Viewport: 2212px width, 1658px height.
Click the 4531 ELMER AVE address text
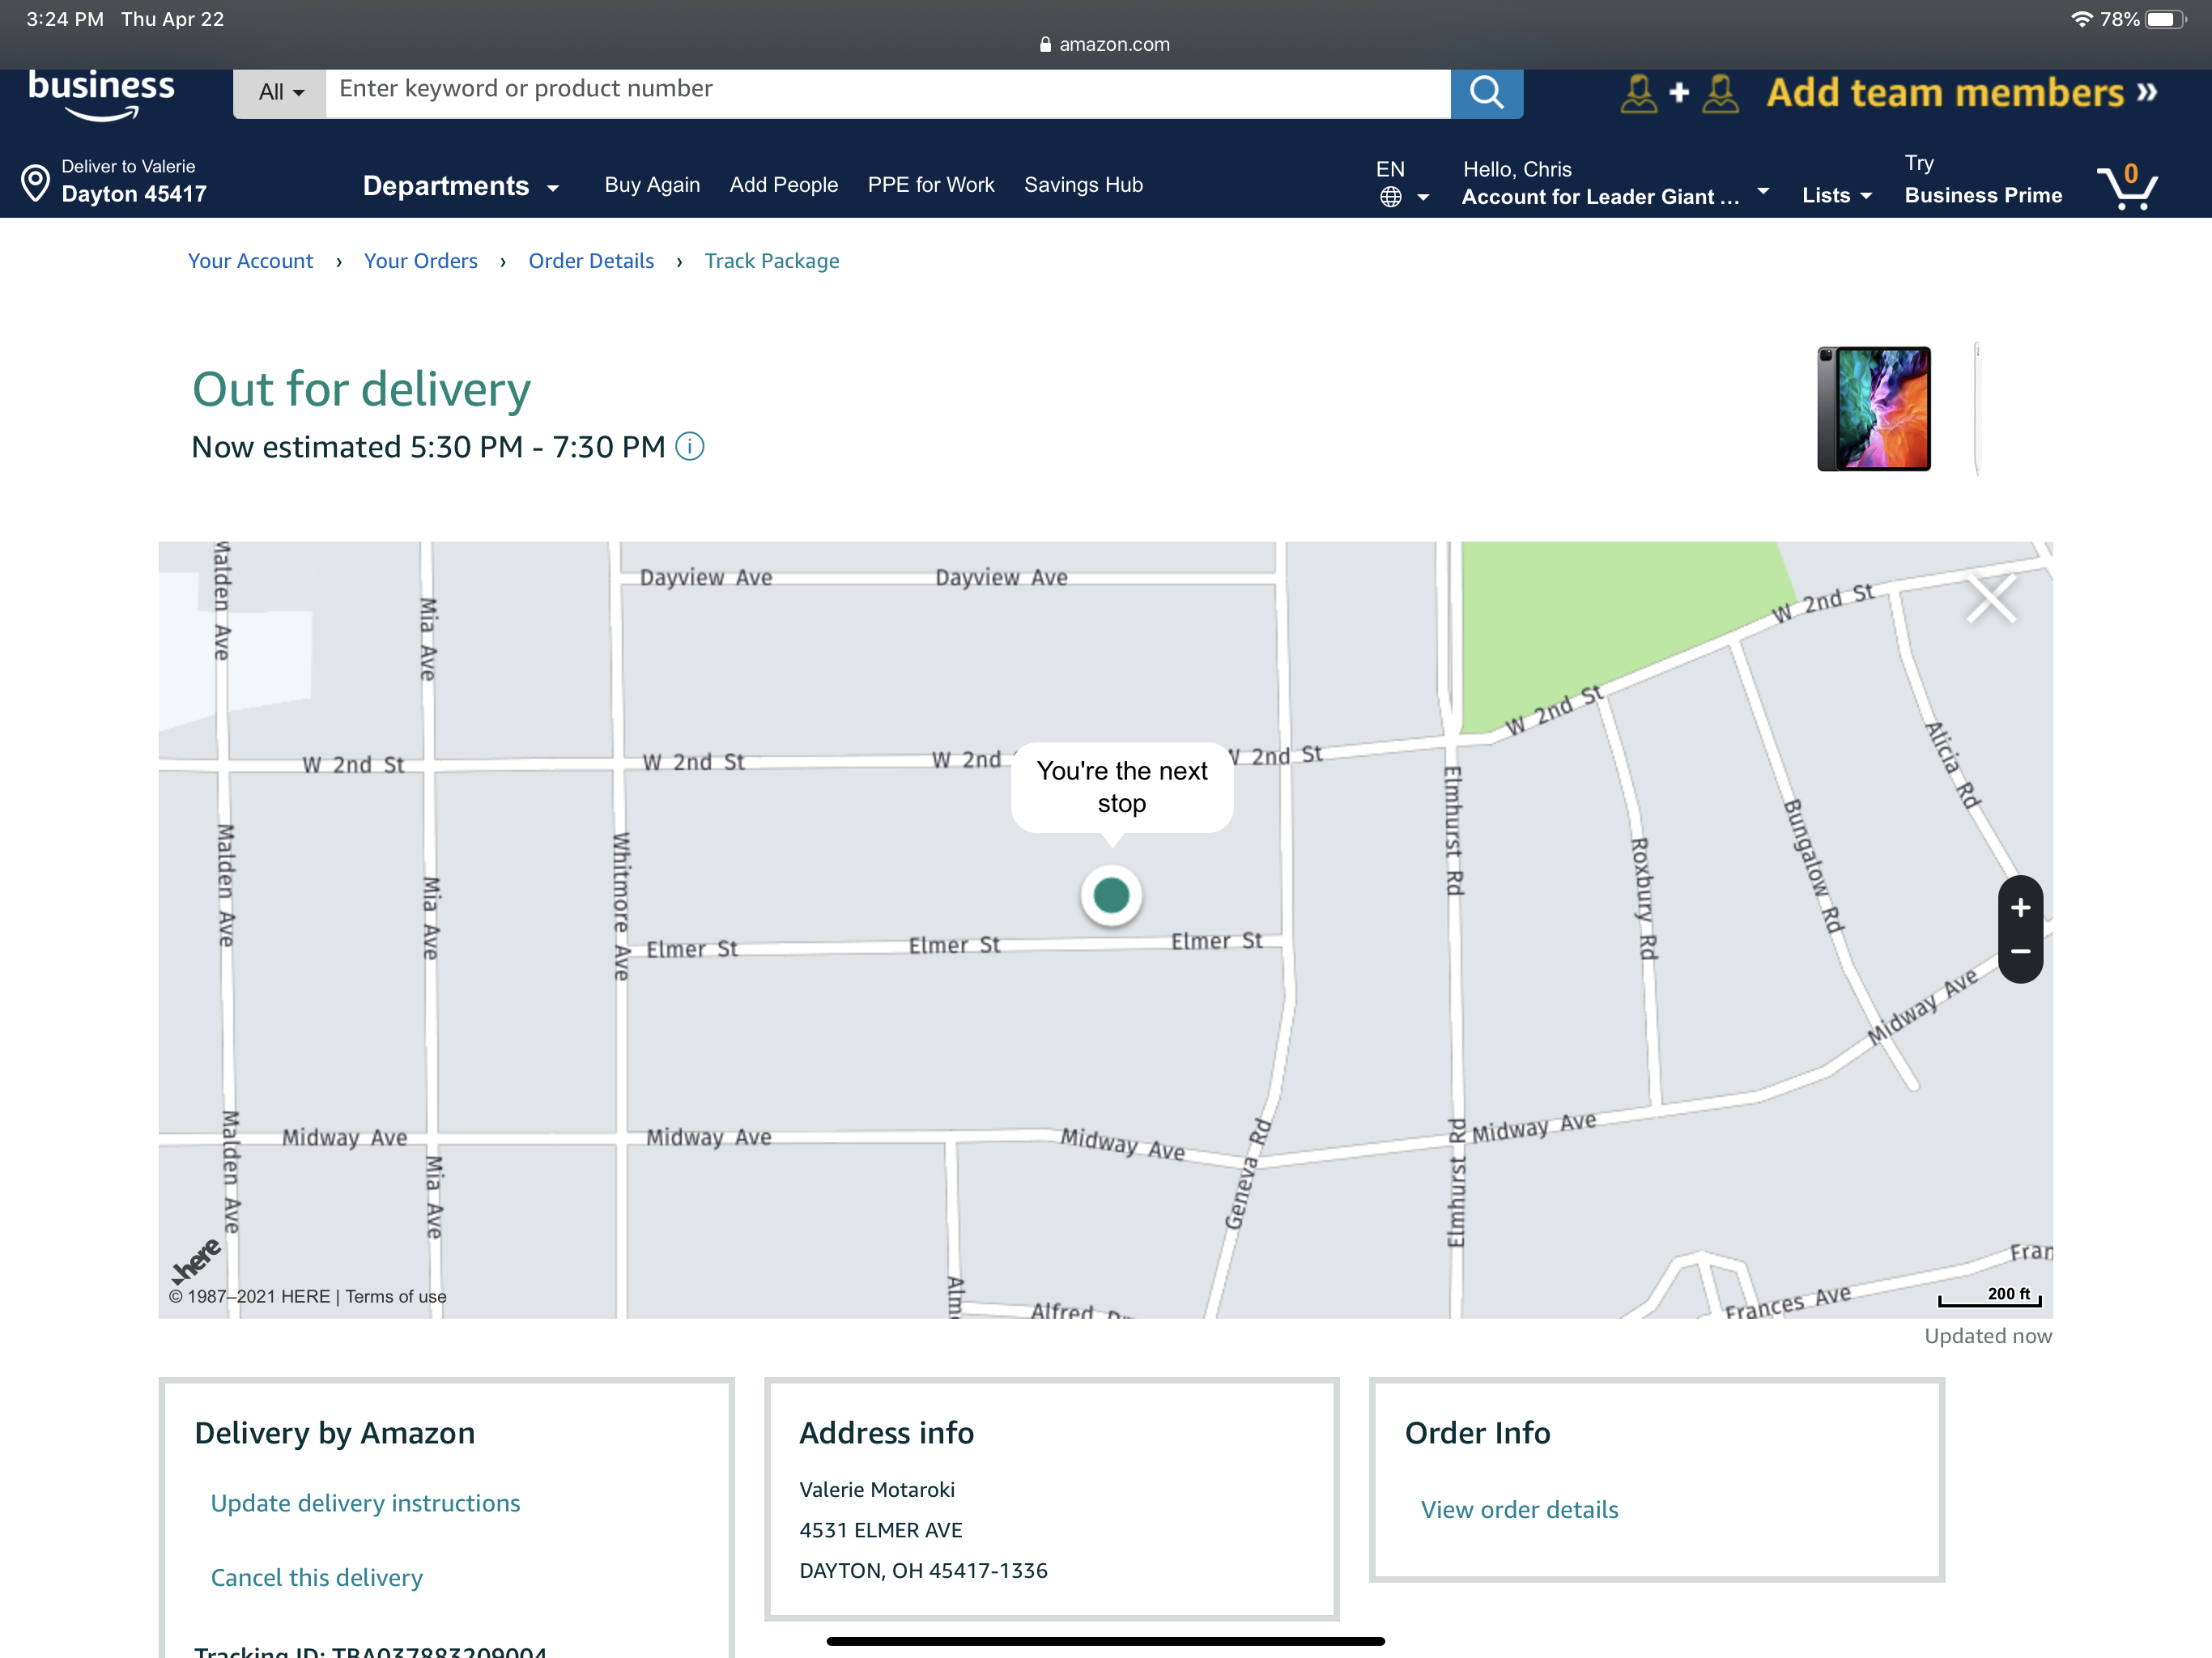tap(880, 1530)
